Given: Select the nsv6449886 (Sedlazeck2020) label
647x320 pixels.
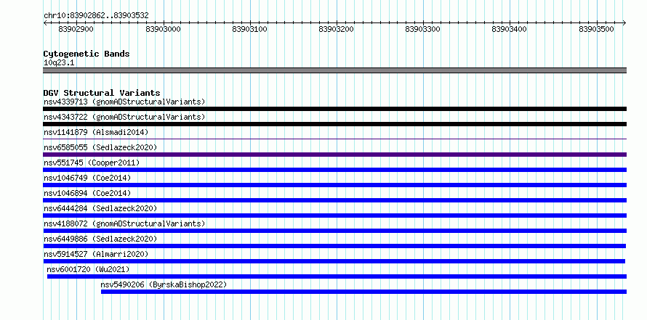Looking at the screenshot, I should (x=100, y=239).
